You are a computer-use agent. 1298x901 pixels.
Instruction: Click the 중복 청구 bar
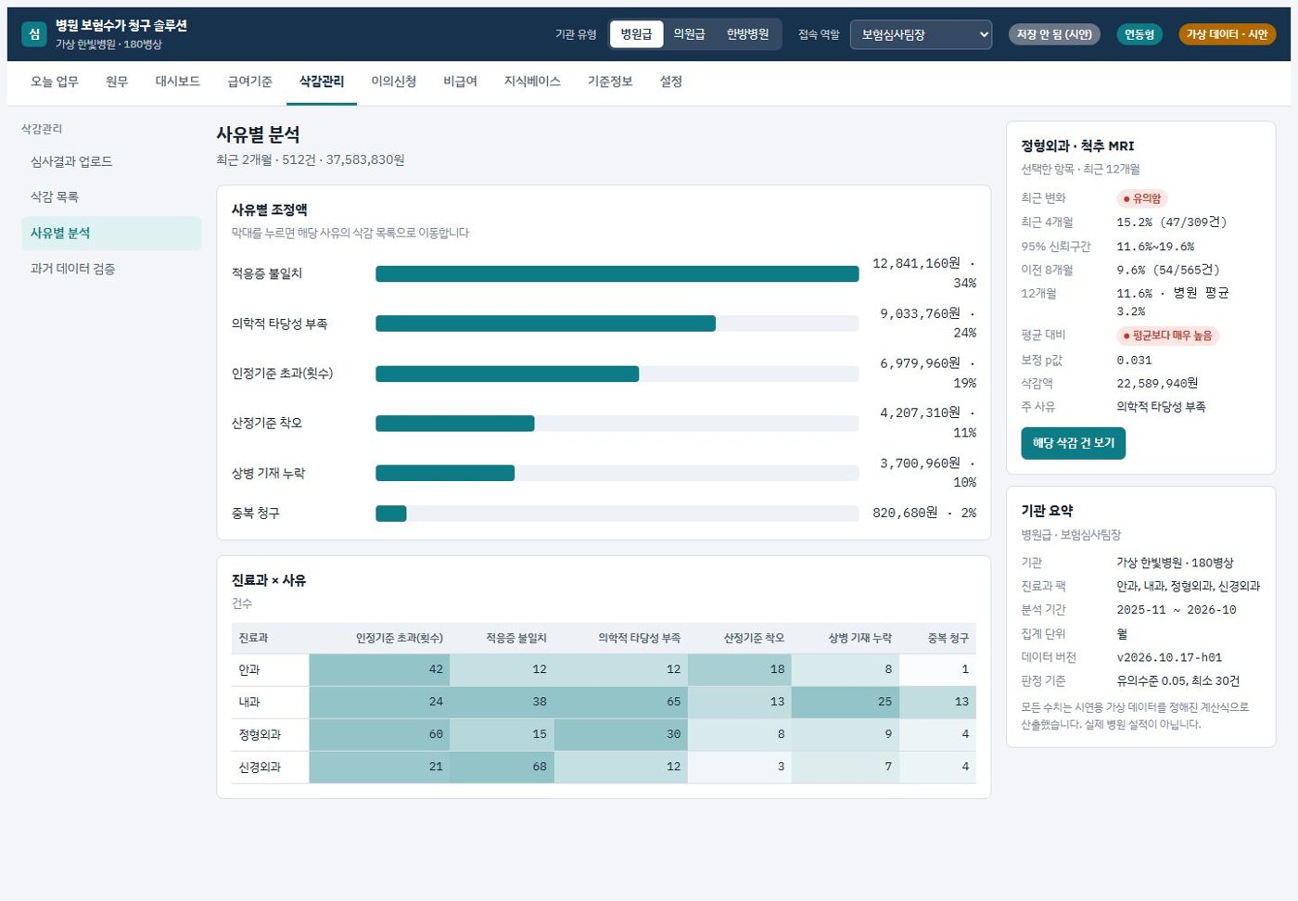tap(390, 514)
